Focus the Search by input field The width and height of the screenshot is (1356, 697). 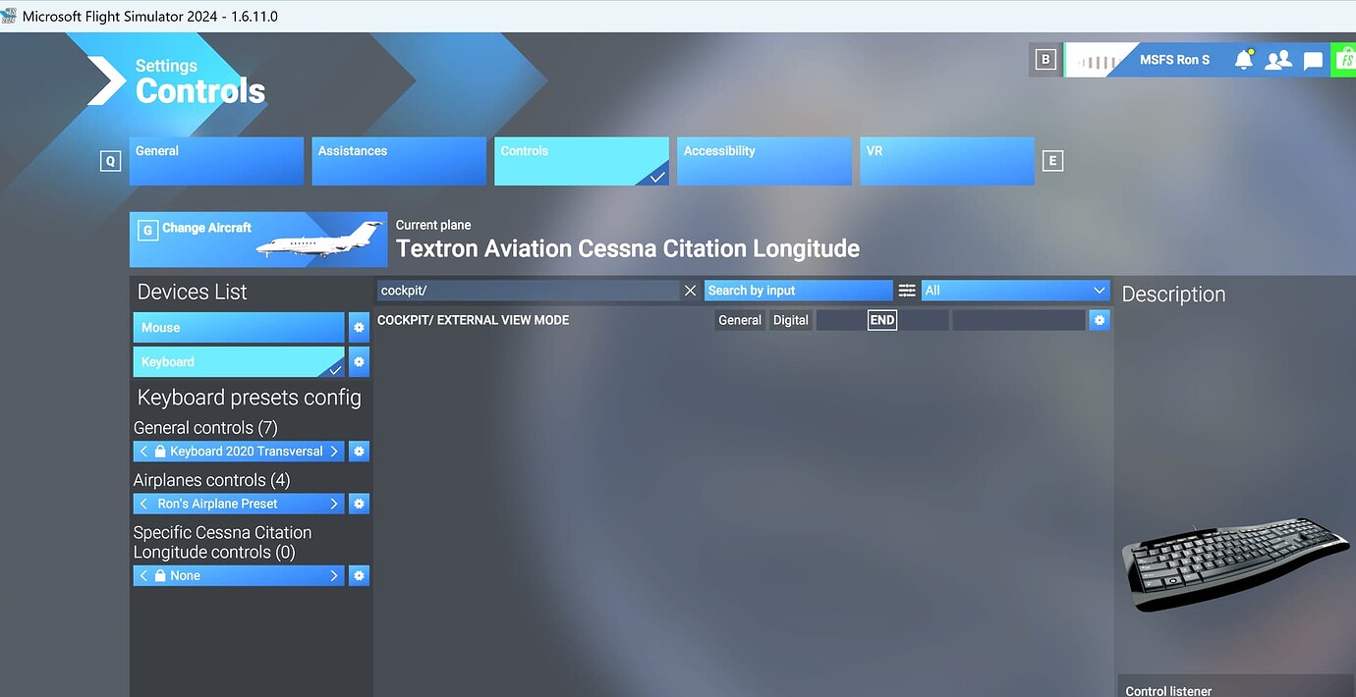(798, 291)
